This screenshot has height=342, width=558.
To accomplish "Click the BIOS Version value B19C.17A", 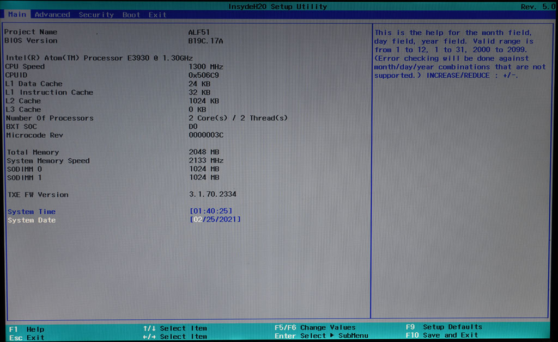I will point(205,41).
